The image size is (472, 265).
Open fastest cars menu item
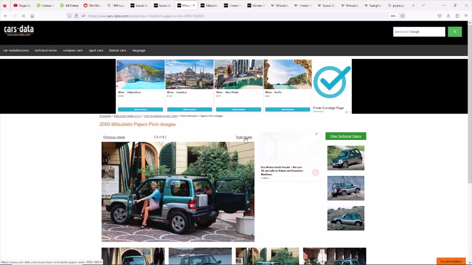tap(118, 50)
